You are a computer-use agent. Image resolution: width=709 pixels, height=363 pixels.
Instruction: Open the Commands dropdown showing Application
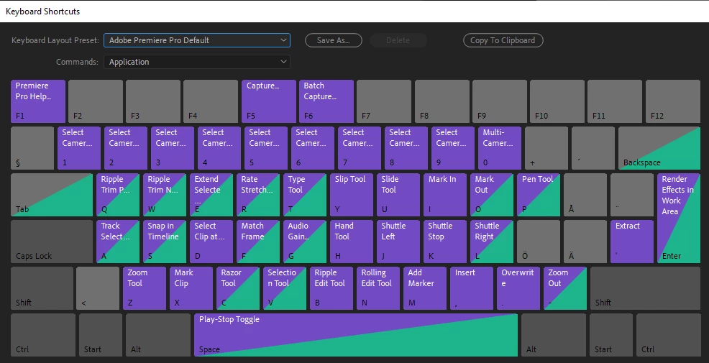click(x=197, y=62)
